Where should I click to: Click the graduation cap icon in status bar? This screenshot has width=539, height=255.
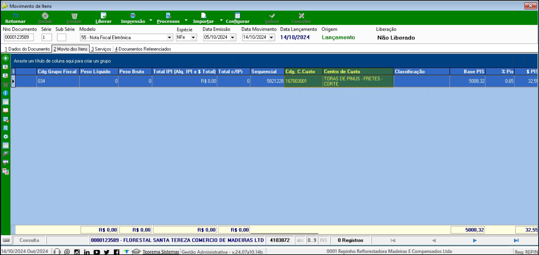click(x=136, y=252)
